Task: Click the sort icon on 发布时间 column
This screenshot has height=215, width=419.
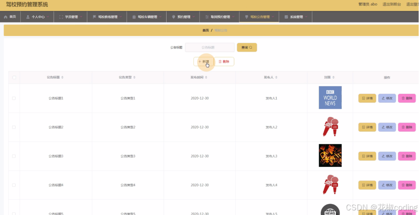Action: point(206,77)
